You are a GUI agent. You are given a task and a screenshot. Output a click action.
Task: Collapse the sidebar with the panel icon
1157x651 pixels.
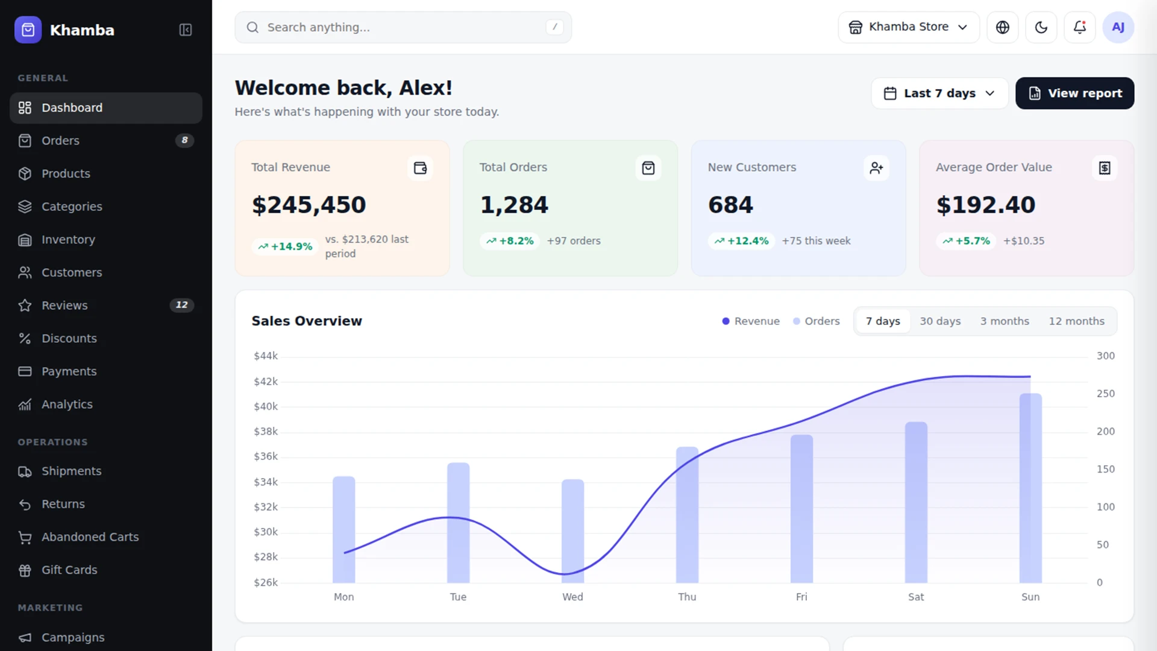click(x=186, y=30)
